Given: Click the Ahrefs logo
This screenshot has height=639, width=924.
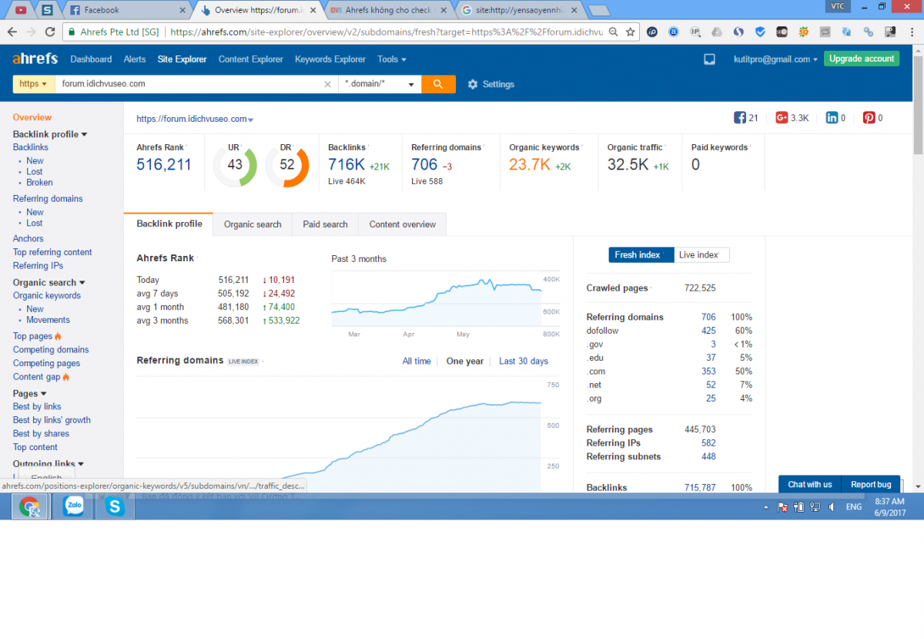Looking at the screenshot, I should tap(35, 59).
